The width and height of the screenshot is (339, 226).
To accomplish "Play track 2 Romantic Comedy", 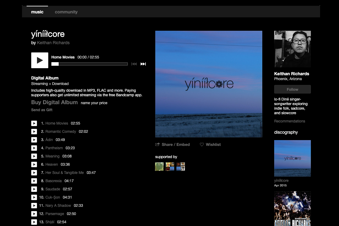I will (34, 132).
